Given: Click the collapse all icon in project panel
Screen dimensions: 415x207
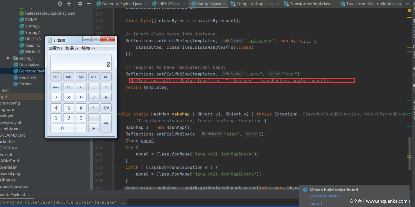Looking at the screenshot, I should 69,4.
